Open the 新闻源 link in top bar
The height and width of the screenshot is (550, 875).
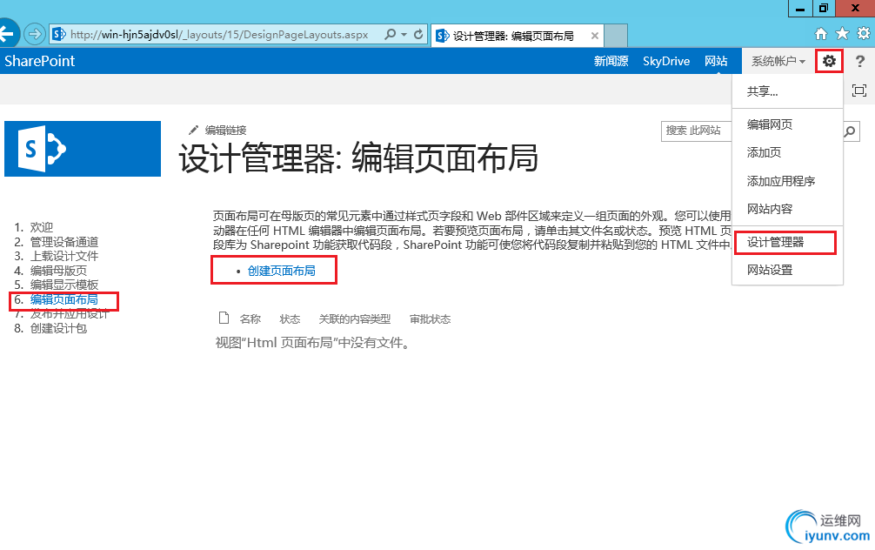point(611,61)
